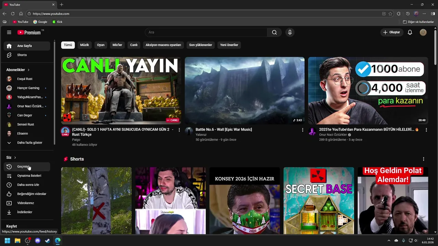Open Hançer Gaming channel subscription
Screen dimensions: 438x246
(x=27, y=88)
